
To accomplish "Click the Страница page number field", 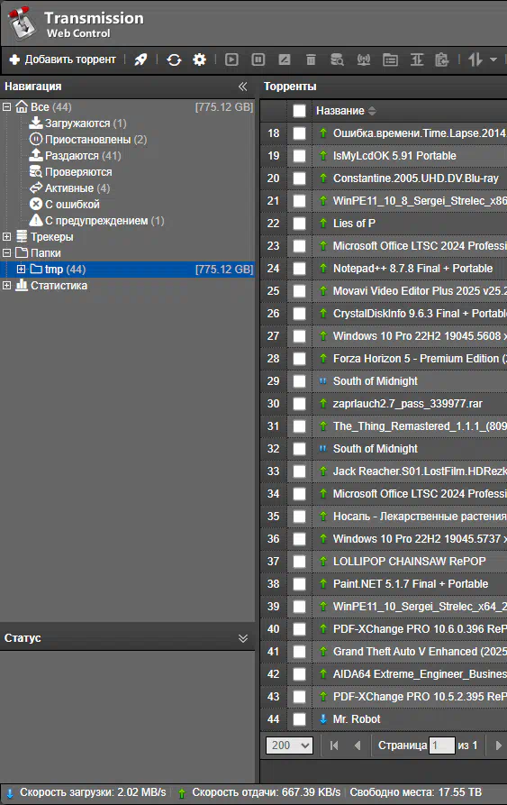I will (x=442, y=745).
